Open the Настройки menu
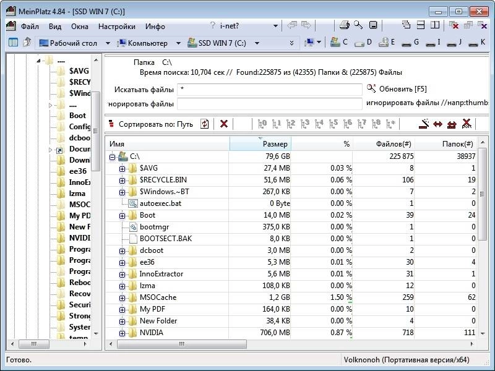Image resolution: width=495 pixels, height=371 pixels. [117, 27]
